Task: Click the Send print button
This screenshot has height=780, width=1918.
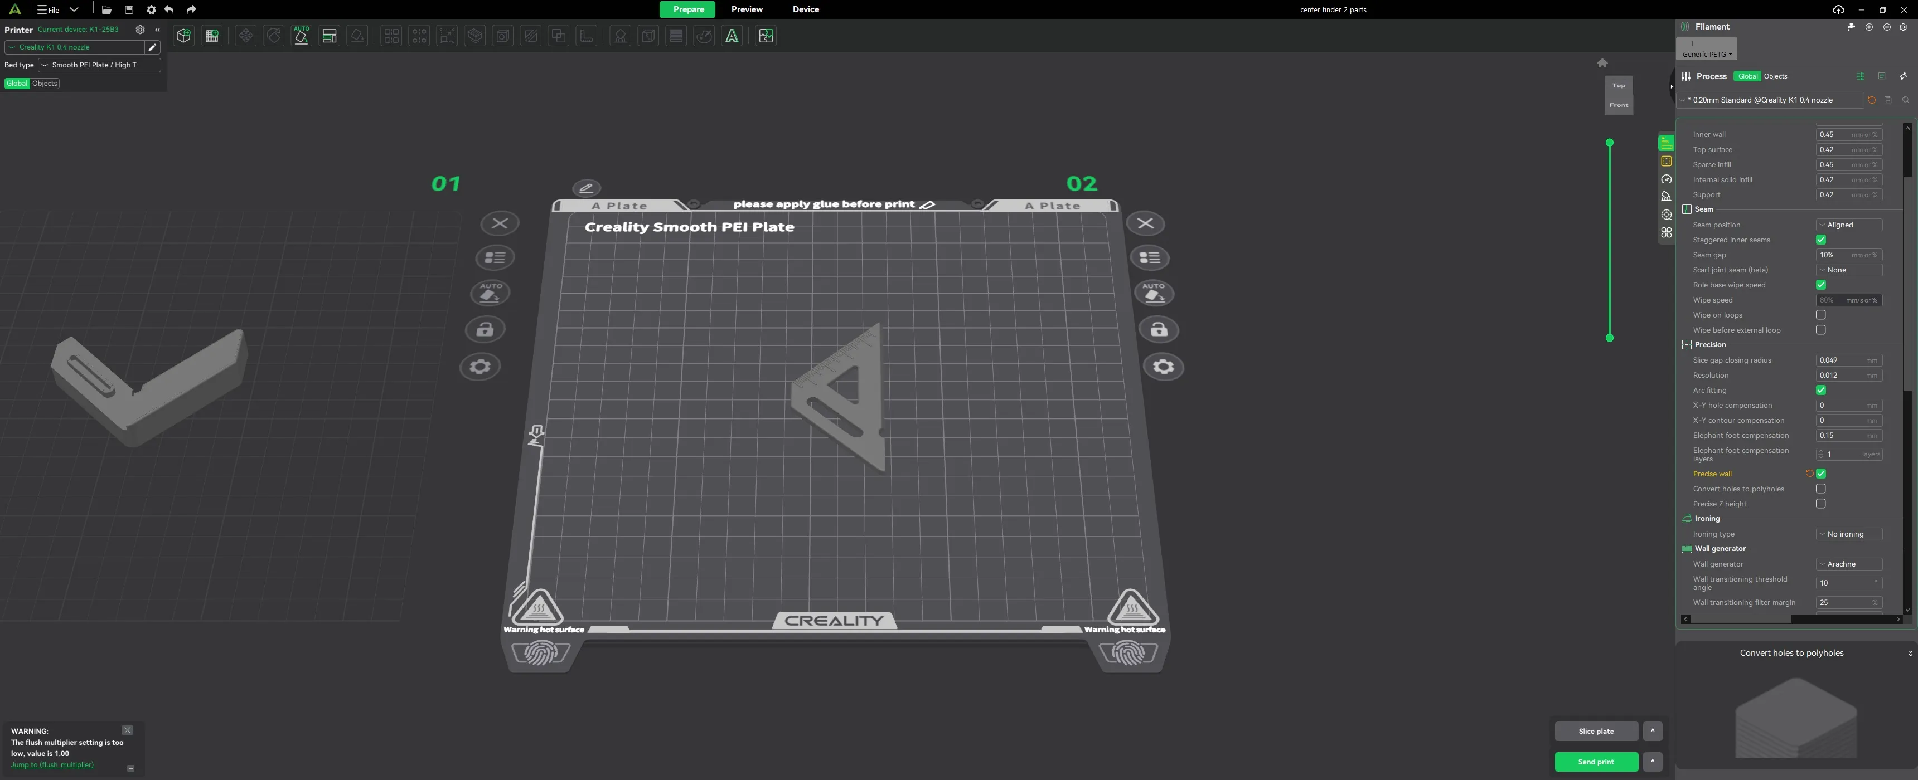Action: tap(1596, 762)
